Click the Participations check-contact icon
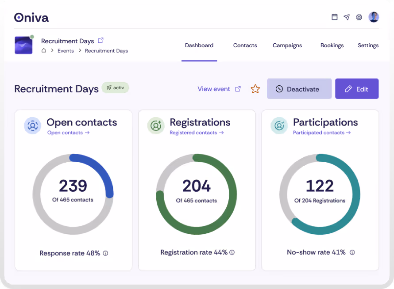This screenshot has width=394, height=289. click(279, 125)
